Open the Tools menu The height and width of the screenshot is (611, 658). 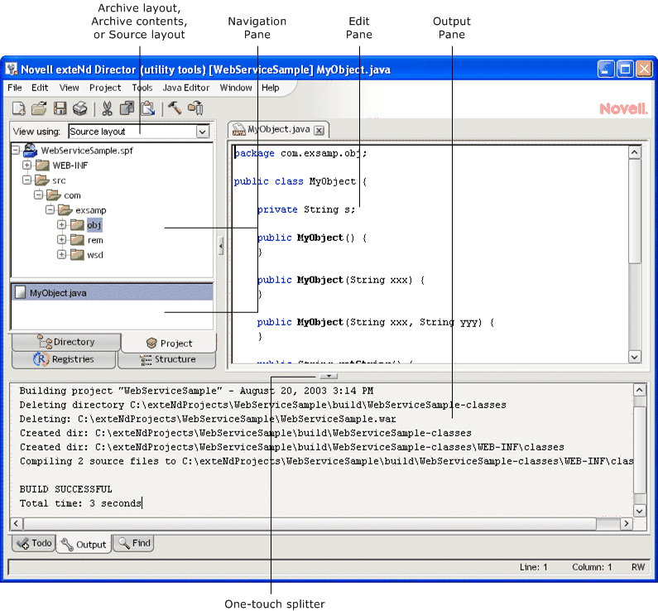[142, 88]
